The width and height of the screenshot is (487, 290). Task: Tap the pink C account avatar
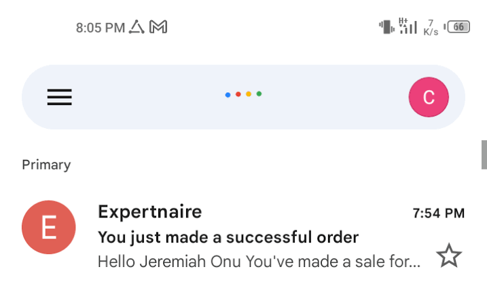[429, 97]
